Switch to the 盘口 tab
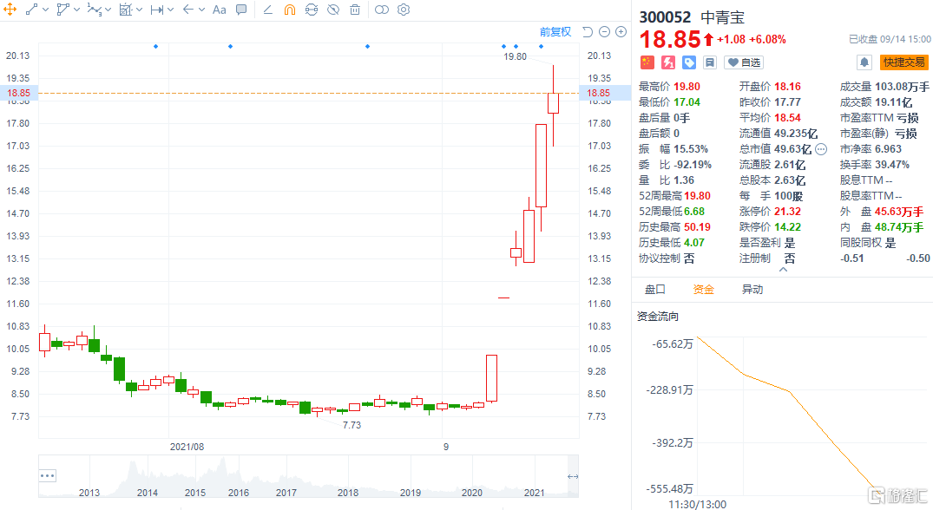The image size is (933, 510). (x=655, y=290)
